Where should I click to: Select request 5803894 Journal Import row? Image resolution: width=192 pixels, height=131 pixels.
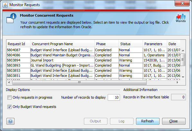click(93, 60)
